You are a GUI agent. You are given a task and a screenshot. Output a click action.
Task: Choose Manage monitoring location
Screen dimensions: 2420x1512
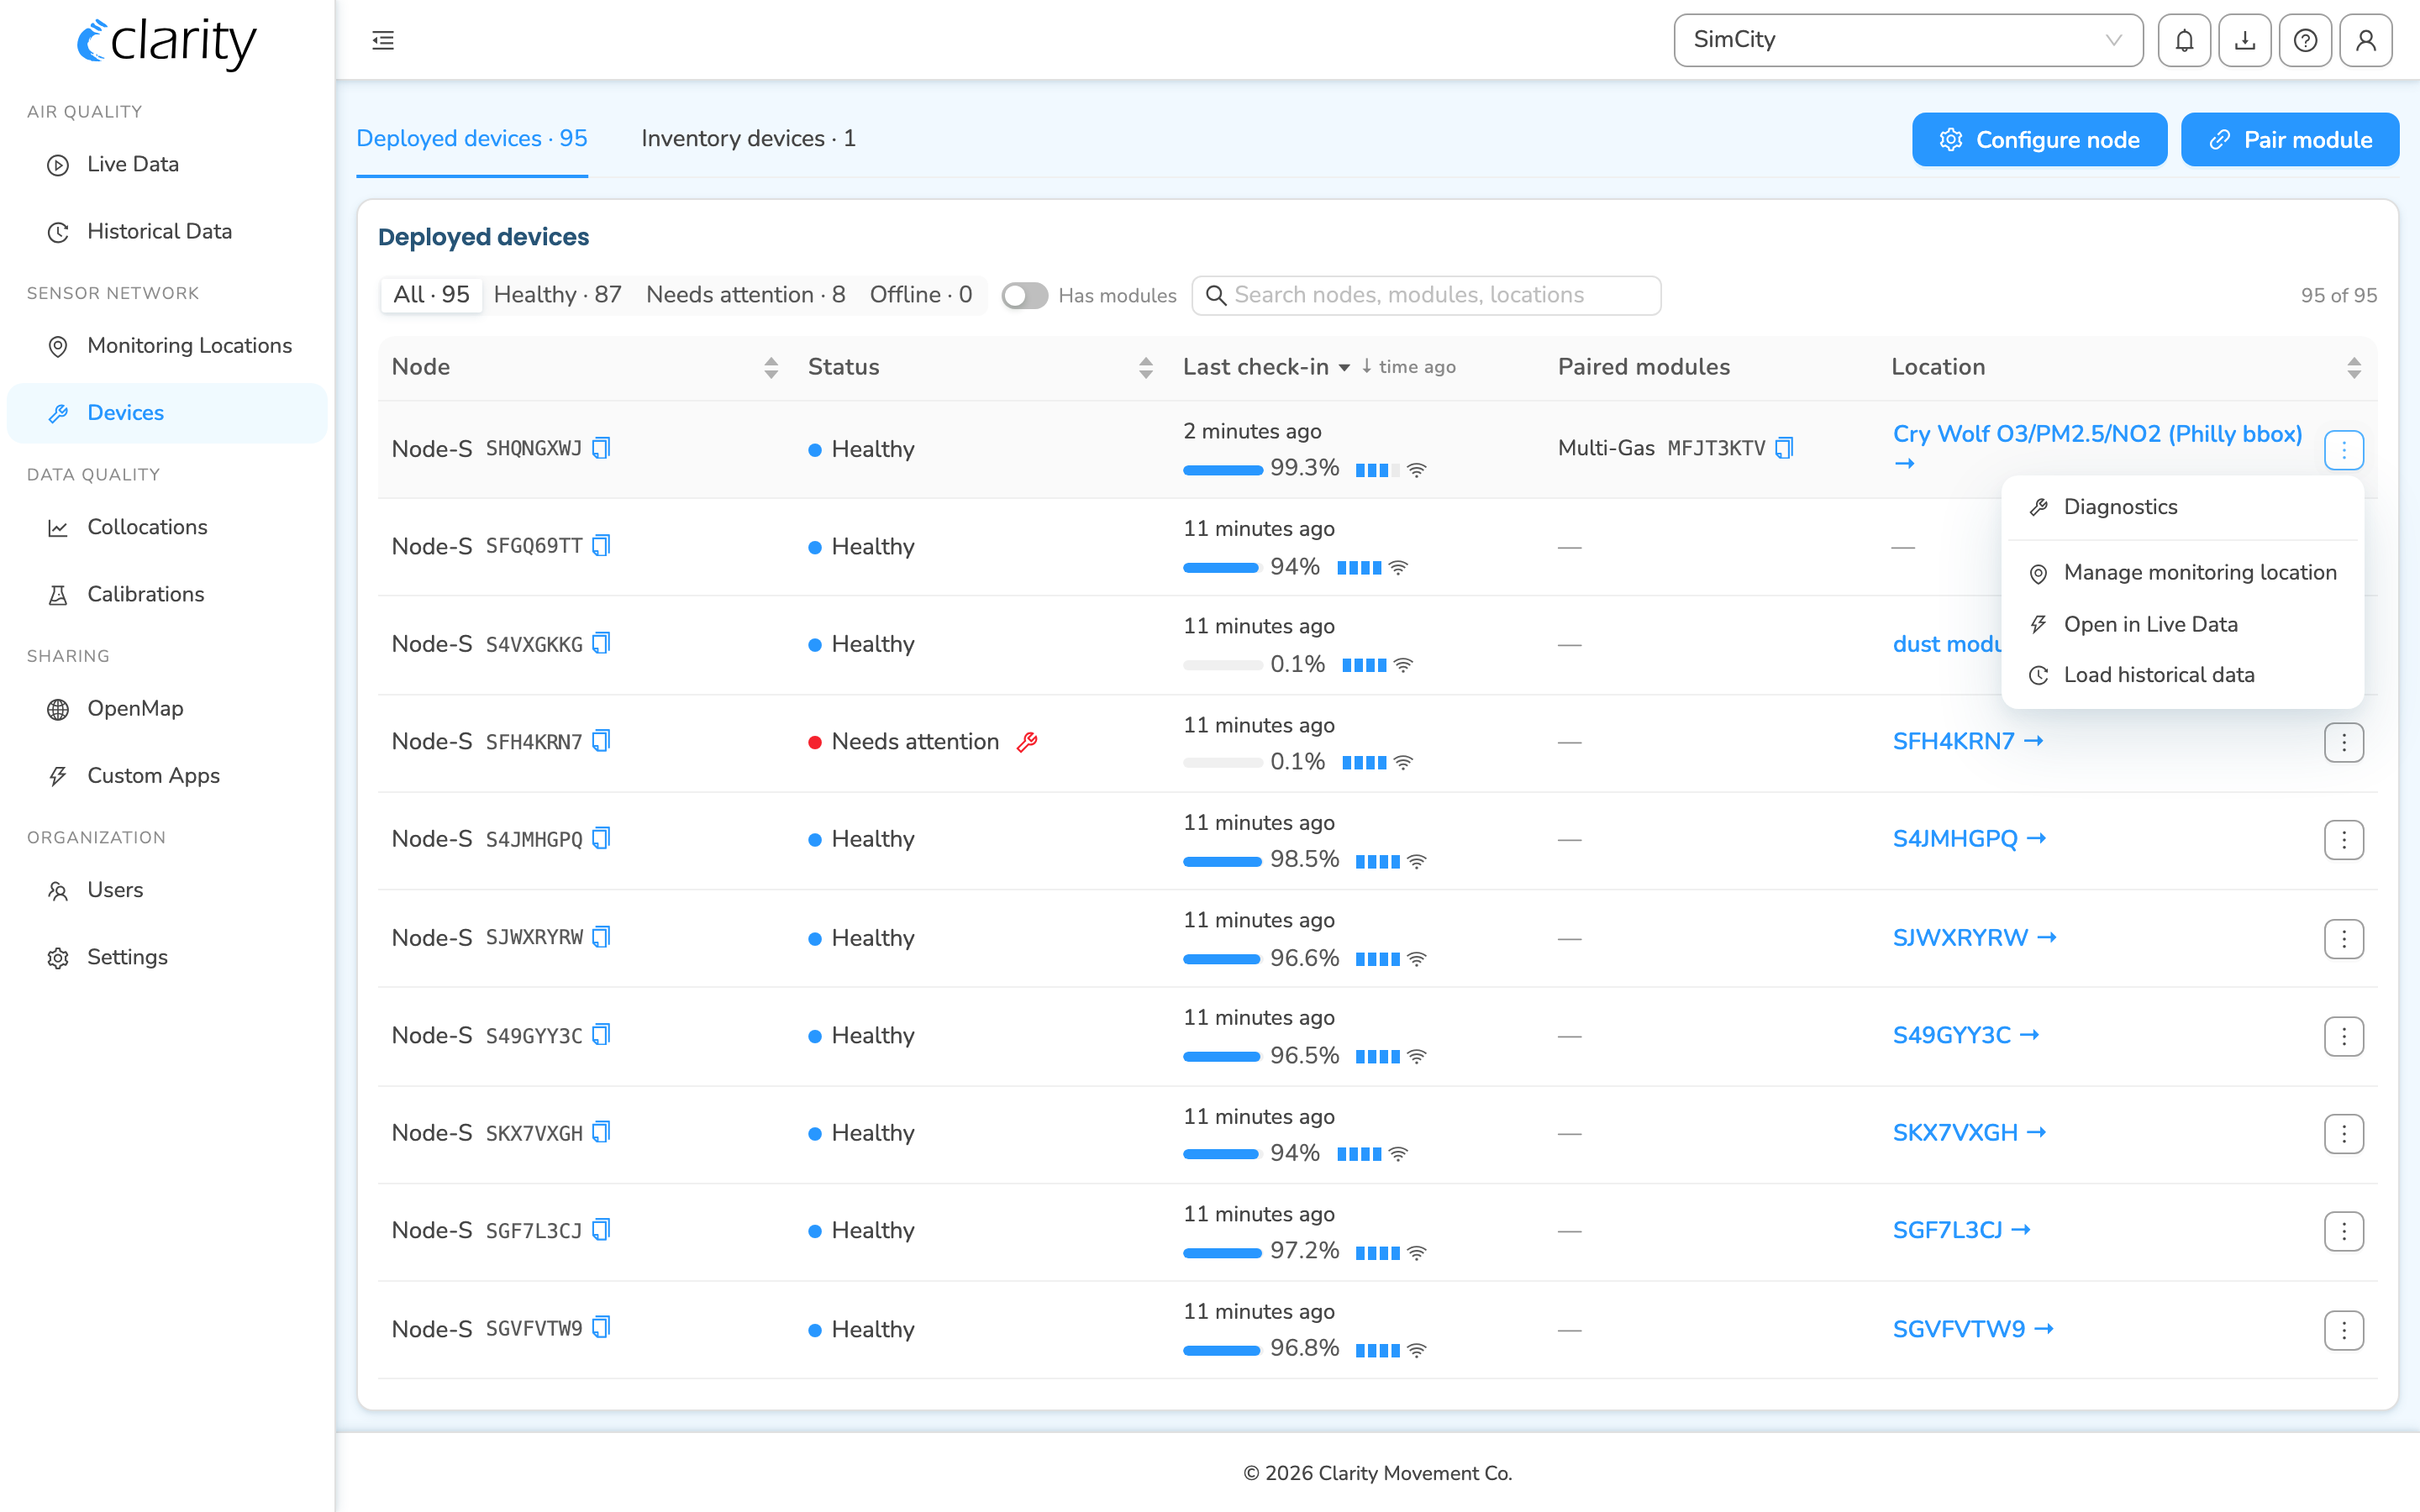click(x=2183, y=573)
